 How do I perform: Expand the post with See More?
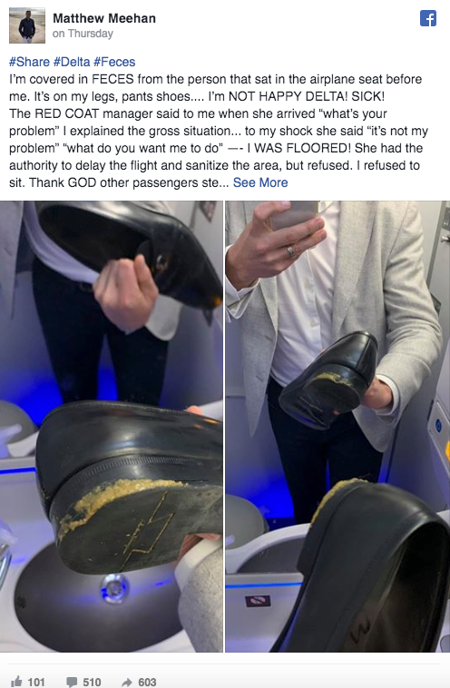point(260,182)
